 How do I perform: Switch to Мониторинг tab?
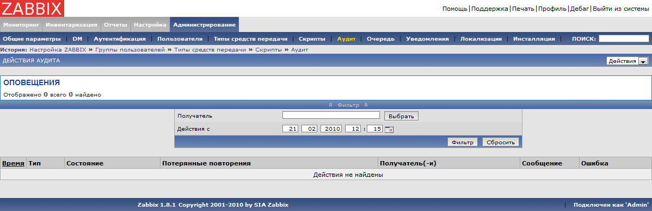(x=21, y=25)
